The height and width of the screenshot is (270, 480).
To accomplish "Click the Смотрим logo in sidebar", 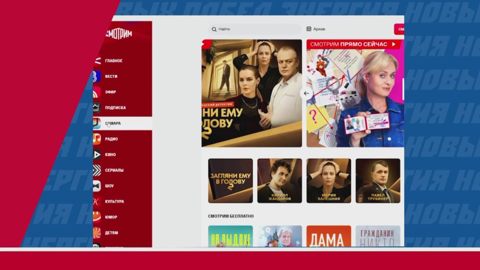I will click(x=118, y=34).
